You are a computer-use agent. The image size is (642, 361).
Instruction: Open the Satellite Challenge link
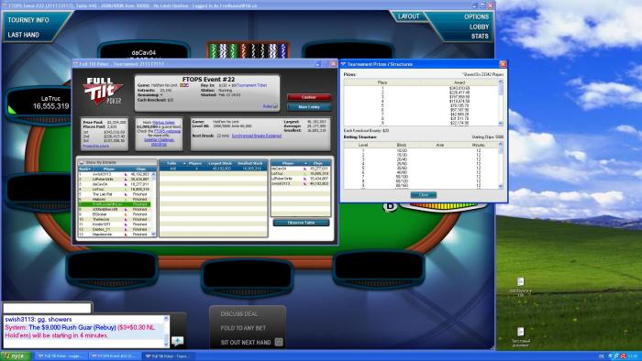click(160, 140)
